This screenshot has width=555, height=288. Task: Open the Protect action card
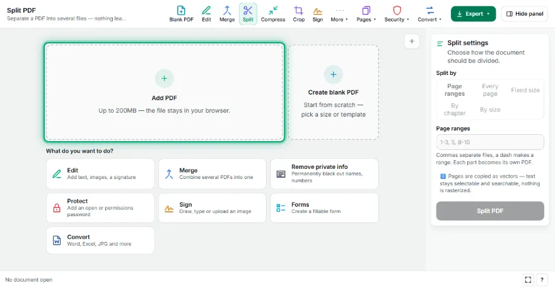pos(100,208)
